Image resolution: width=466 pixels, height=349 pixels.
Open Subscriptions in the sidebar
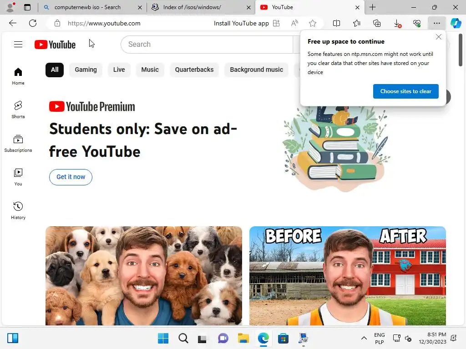[18, 144]
